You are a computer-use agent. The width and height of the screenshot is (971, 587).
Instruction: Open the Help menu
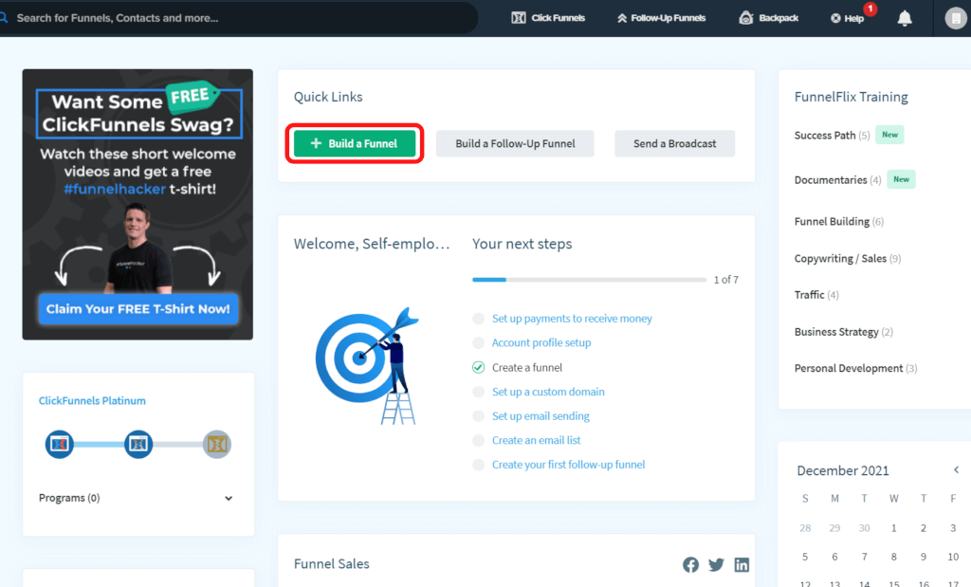pyautogui.click(x=847, y=19)
